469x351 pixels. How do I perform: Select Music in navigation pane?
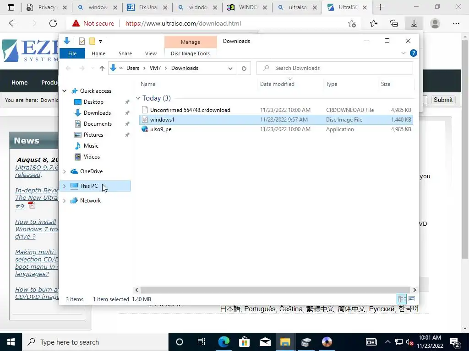(91, 146)
